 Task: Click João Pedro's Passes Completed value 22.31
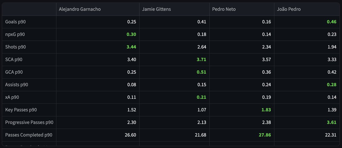click(x=331, y=135)
